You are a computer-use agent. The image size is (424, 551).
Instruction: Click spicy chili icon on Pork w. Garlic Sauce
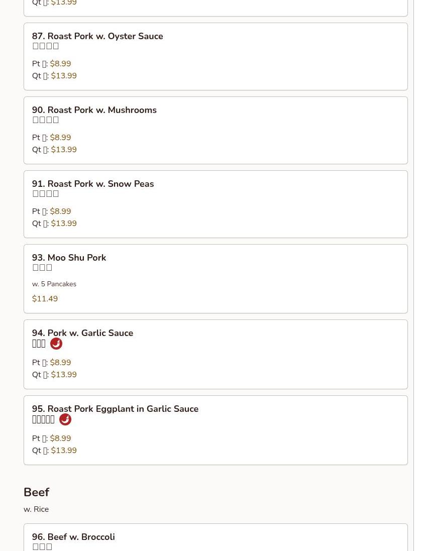tap(56, 344)
